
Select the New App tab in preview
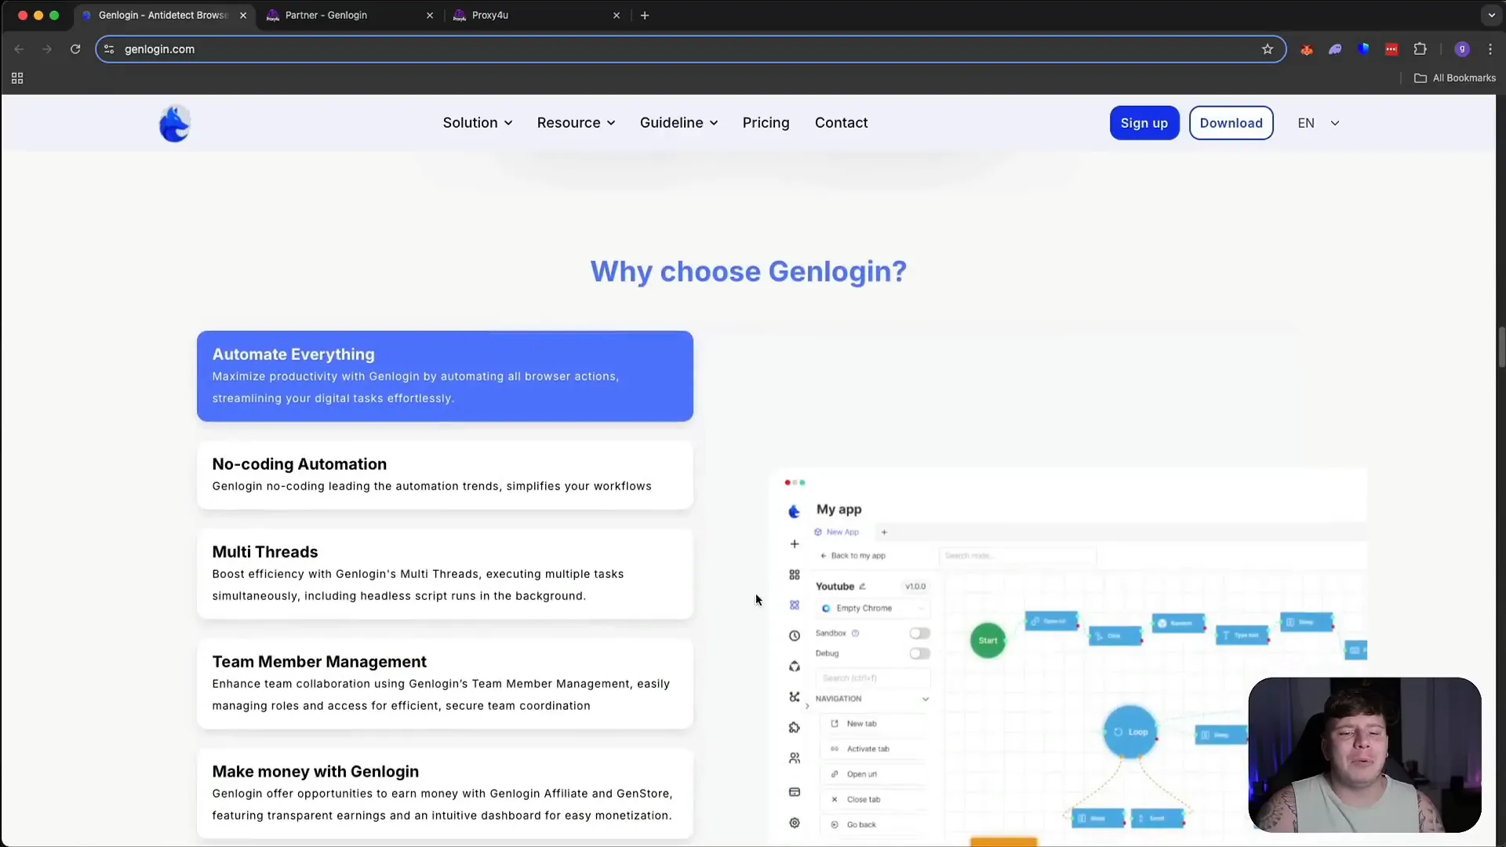coord(837,532)
